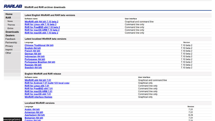Download RAR for FreeBSD x64 7.10 beta 2
This screenshot has height=121, width=215.
pos(42,27)
